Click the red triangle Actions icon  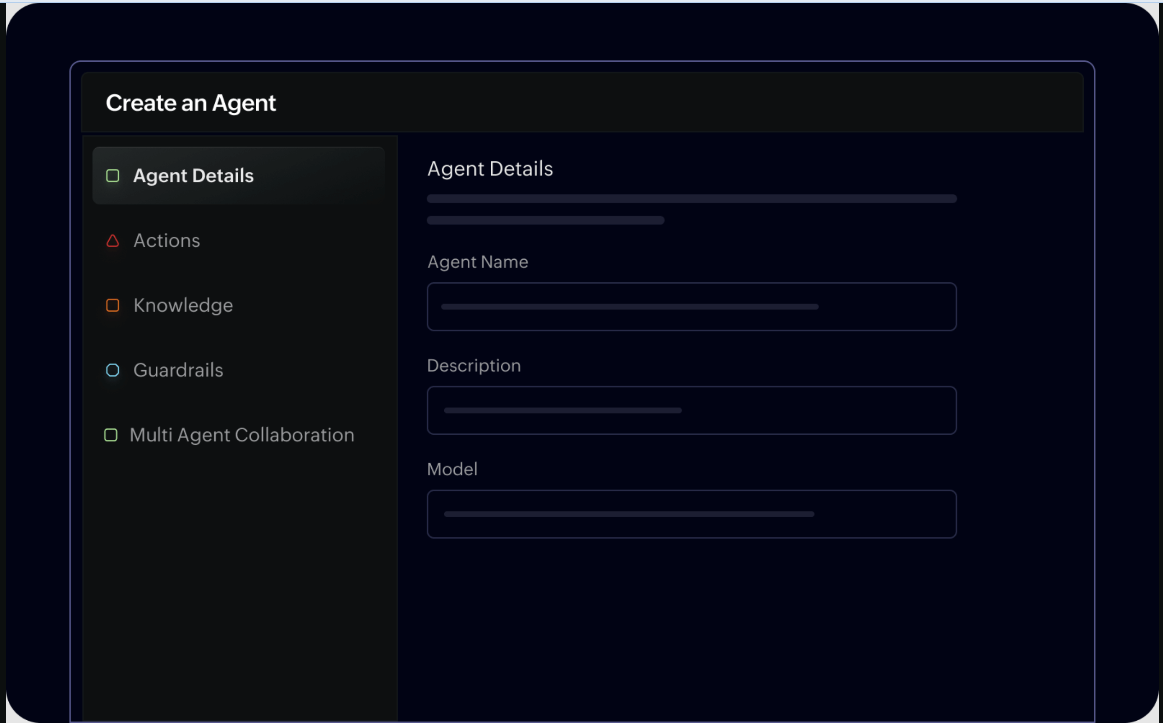112,240
